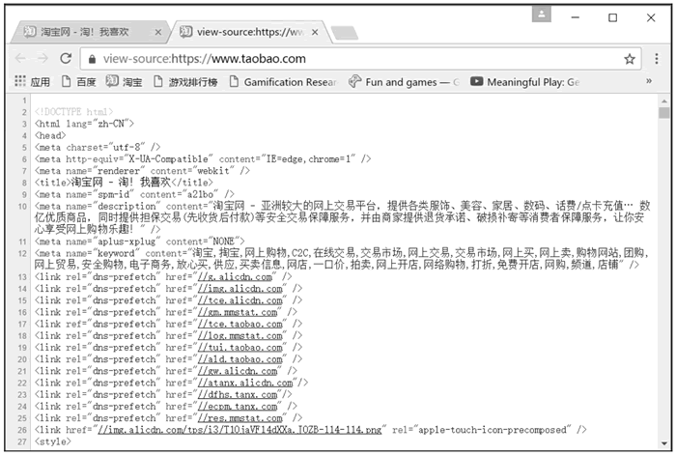Image resolution: width=676 pixels, height=455 pixels.
Task: Close the view-source tab
Action: 315,32
